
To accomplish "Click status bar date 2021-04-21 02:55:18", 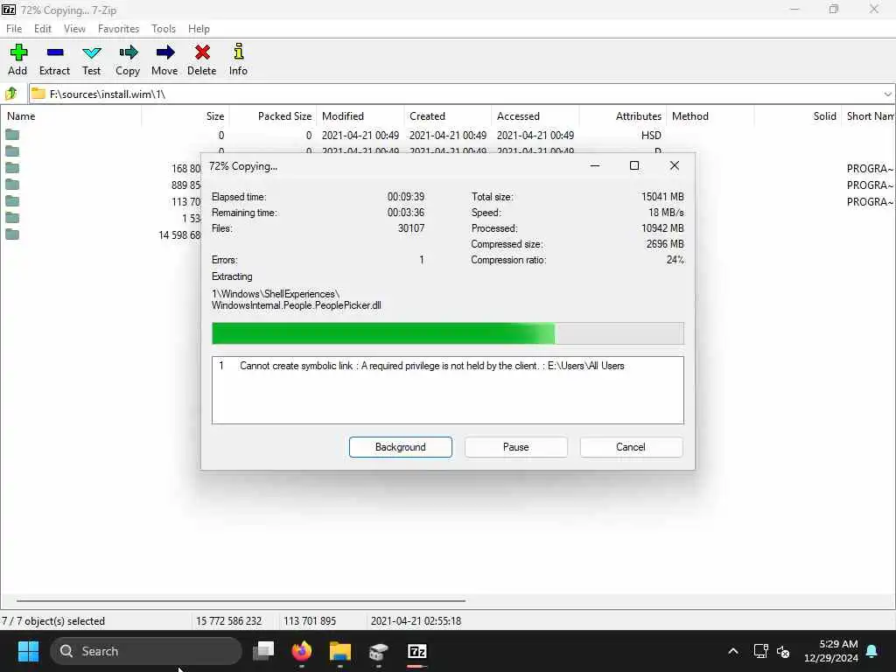I will tap(416, 620).
